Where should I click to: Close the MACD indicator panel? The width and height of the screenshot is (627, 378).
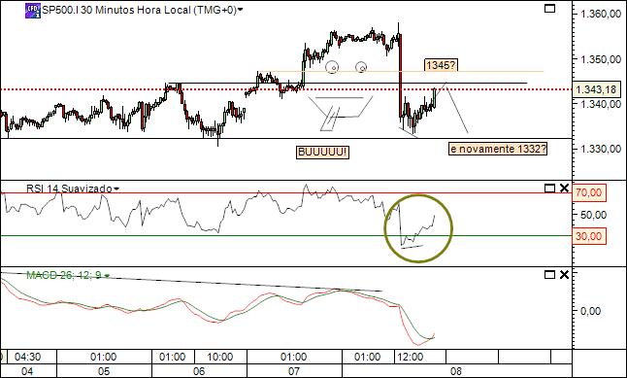(x=564, y=275)
